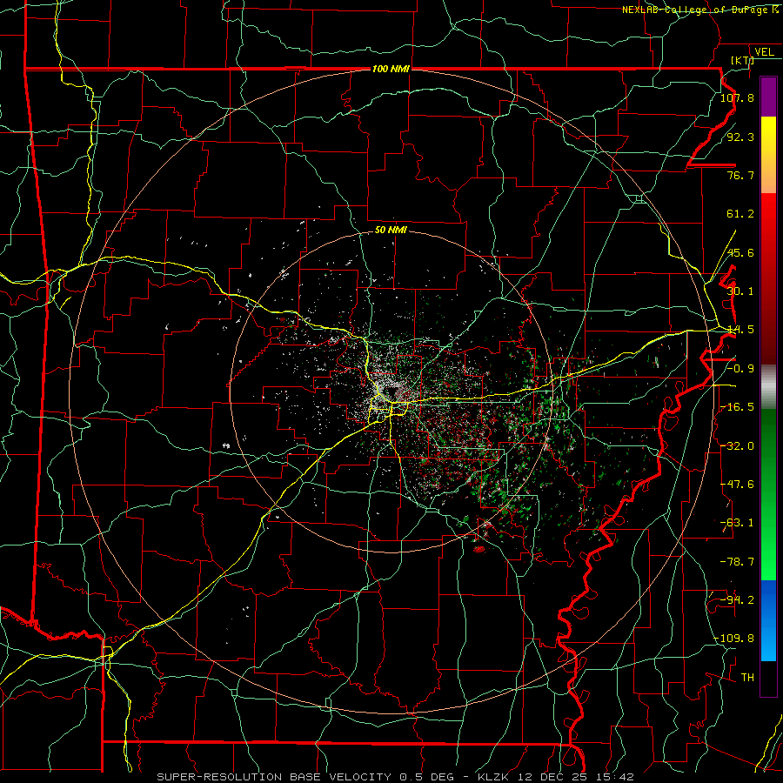Pick the blue segment of velocity scale
The width and height of the screenshot is (783, 783).
coord(768,620)
